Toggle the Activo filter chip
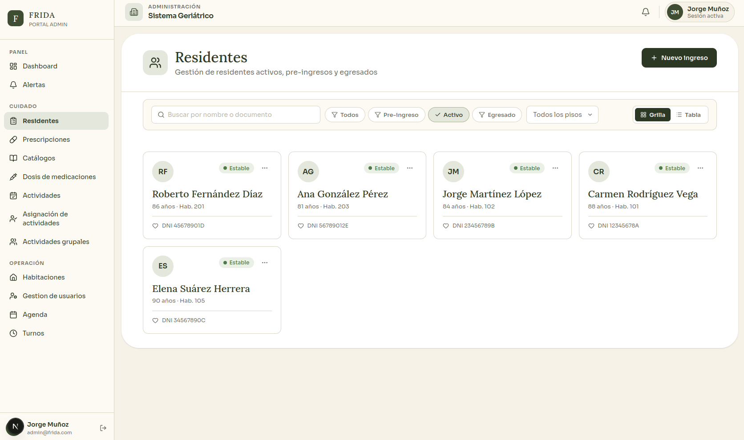 tap(449, 115)
